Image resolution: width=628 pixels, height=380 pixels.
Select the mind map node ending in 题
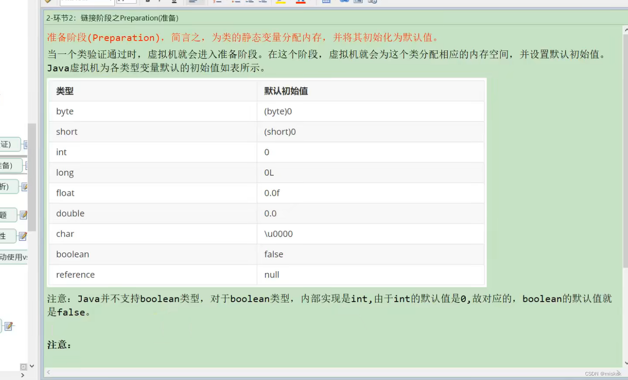pyautogui.click(x=8, y=215)
